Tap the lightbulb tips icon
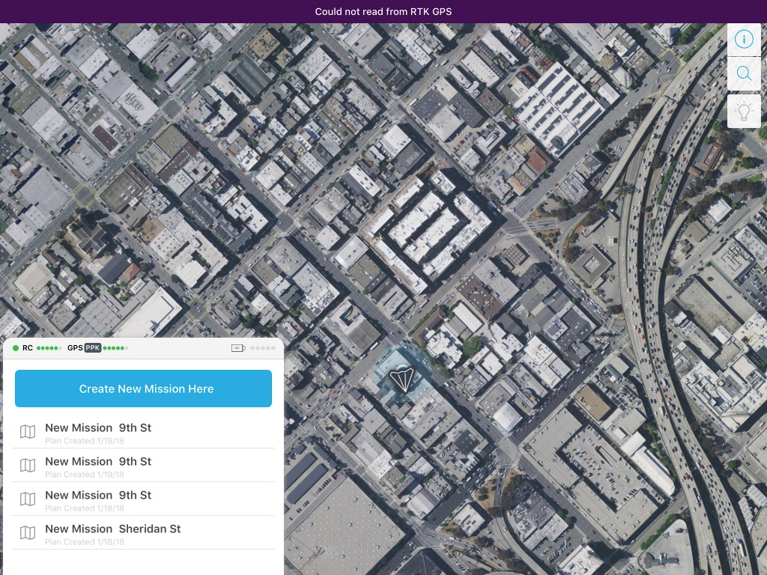Screen dimensions: 767x575 [x=744, y=111]
